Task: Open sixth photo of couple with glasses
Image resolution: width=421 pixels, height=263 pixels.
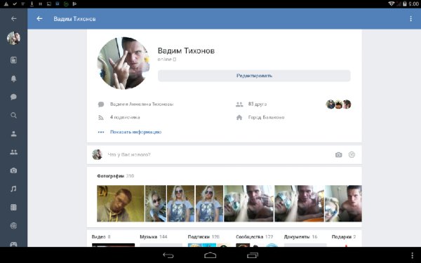Action: tap(299, 203)
